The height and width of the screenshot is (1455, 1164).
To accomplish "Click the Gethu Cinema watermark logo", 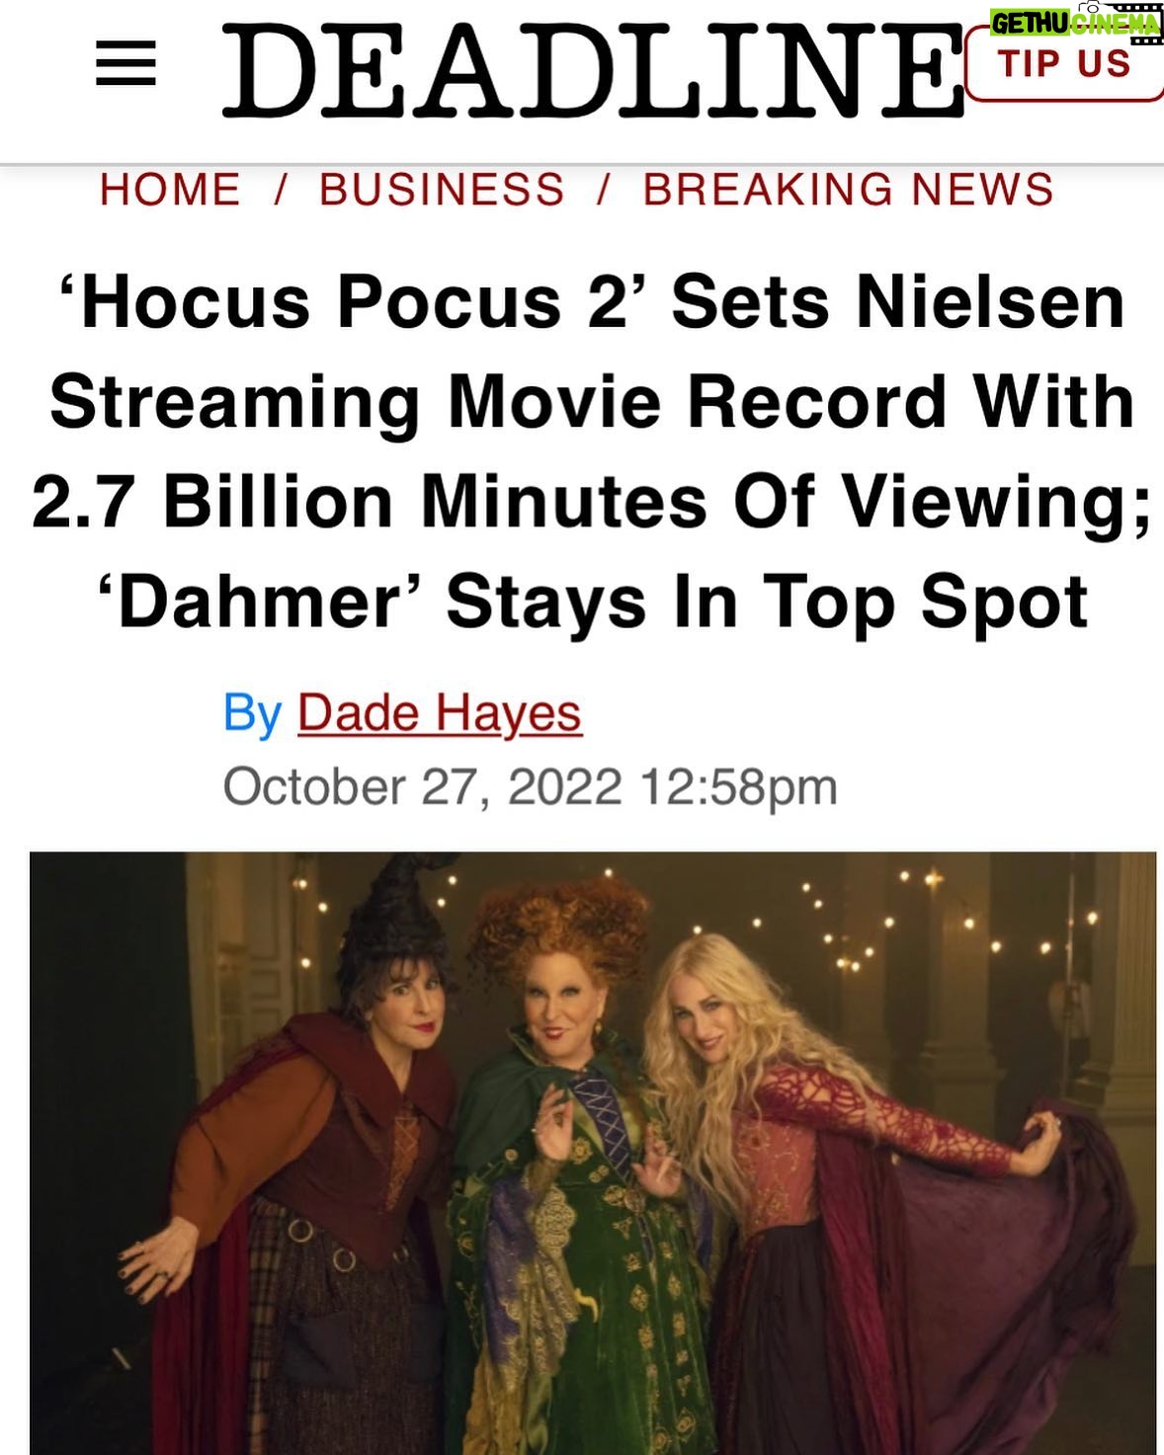I will (x=1075, y=24).
